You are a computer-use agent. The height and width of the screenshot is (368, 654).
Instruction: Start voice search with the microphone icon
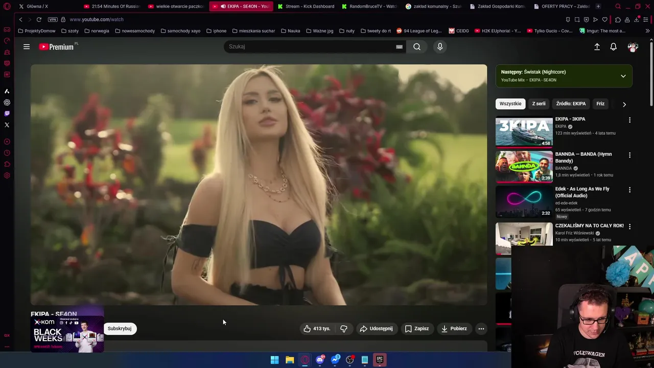pyautogui.click(x=440, y=47)
